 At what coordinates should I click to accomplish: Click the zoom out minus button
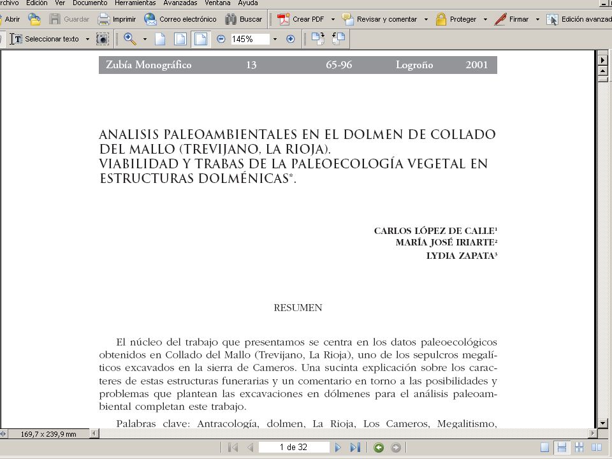pyautogui.click(x=221, y=39)
